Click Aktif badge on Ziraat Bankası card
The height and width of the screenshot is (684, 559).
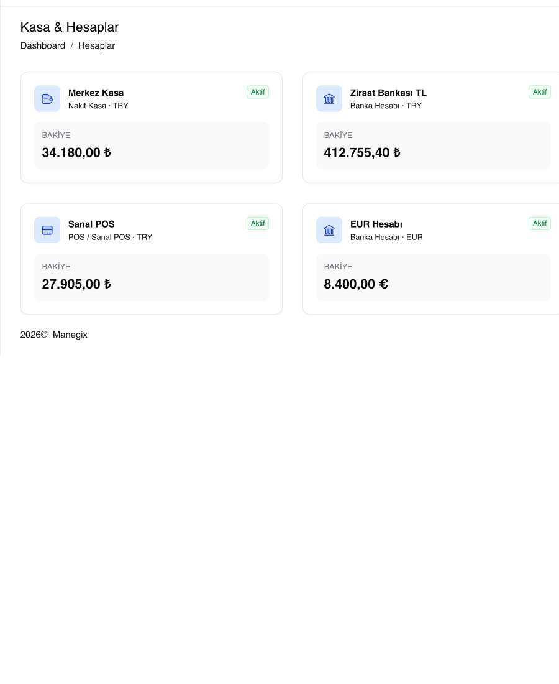[x=539, y=92]
